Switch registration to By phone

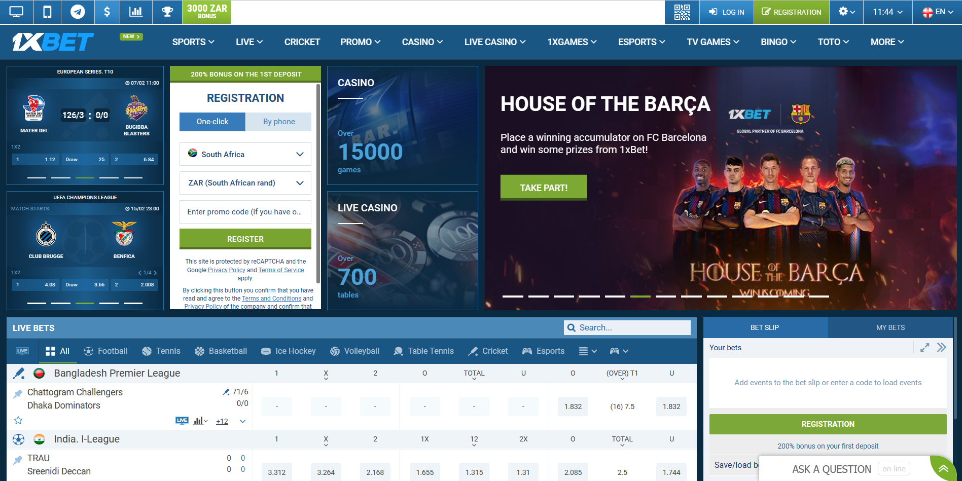[x=278, y=122]
